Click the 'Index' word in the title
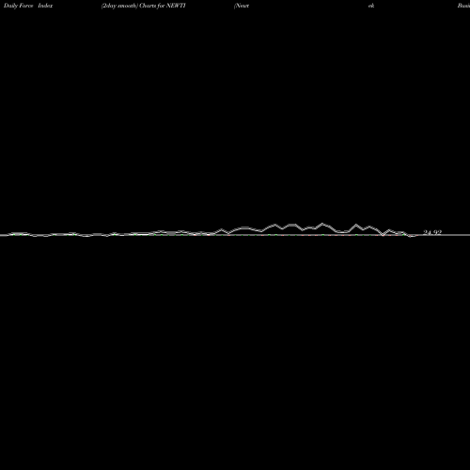 45,6
